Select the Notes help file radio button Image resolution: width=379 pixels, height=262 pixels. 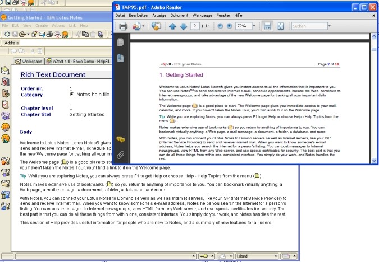71,94
